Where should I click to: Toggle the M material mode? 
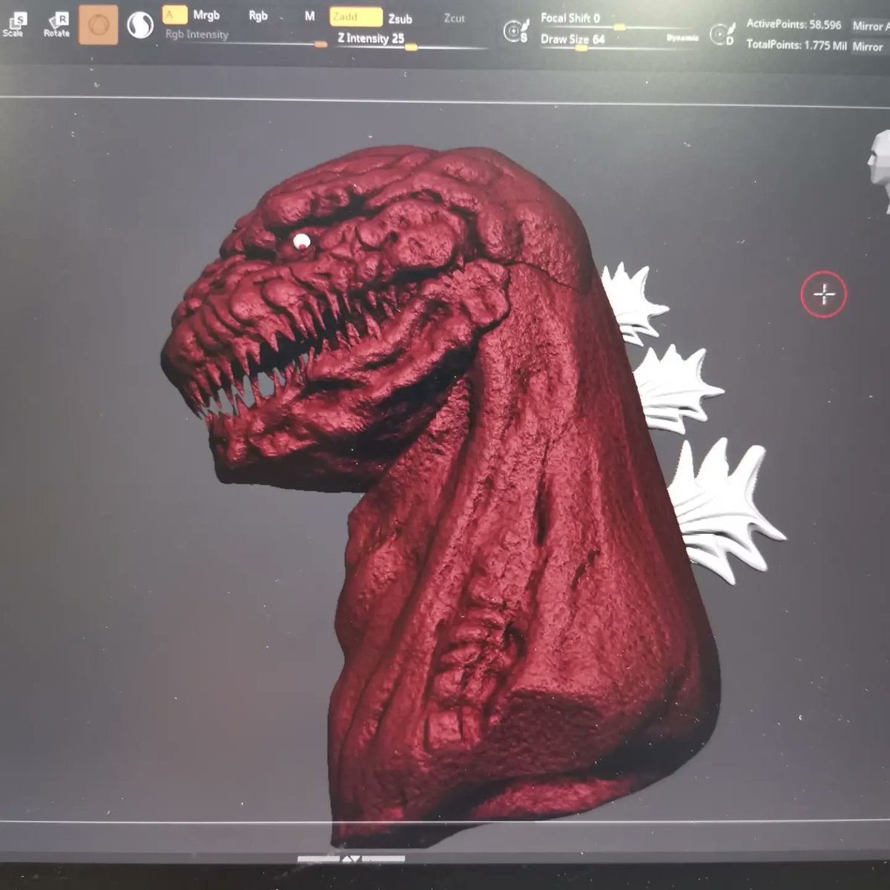pos(309,16)
